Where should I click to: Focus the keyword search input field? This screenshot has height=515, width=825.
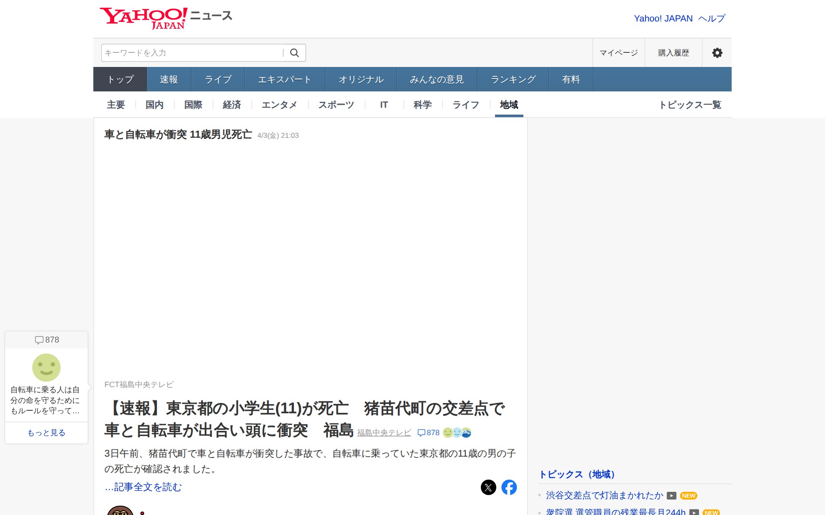click(191, 53)
